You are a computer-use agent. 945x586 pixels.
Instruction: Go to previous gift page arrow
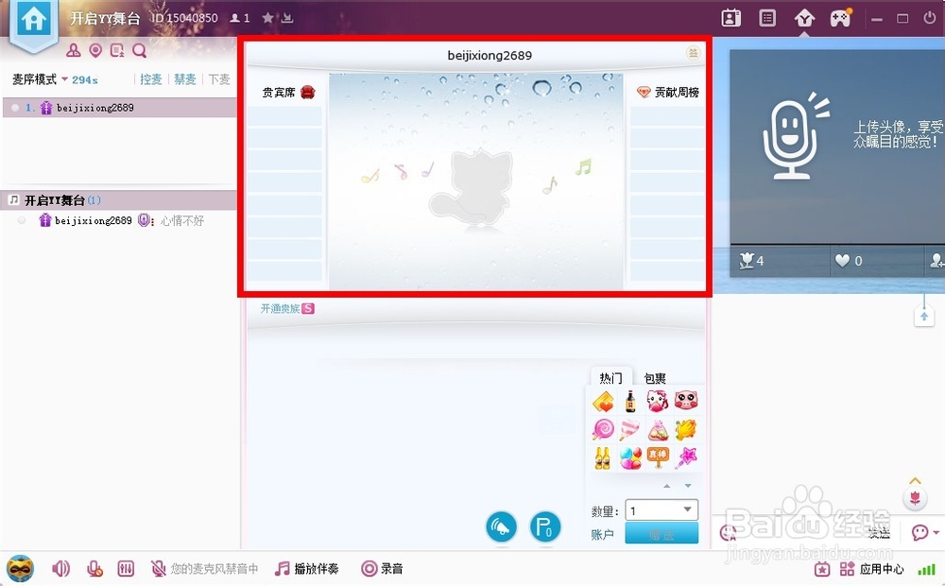(666, 486)
